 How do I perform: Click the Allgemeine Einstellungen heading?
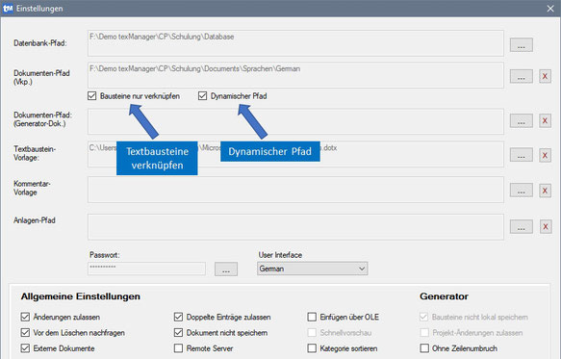[81, 296]
